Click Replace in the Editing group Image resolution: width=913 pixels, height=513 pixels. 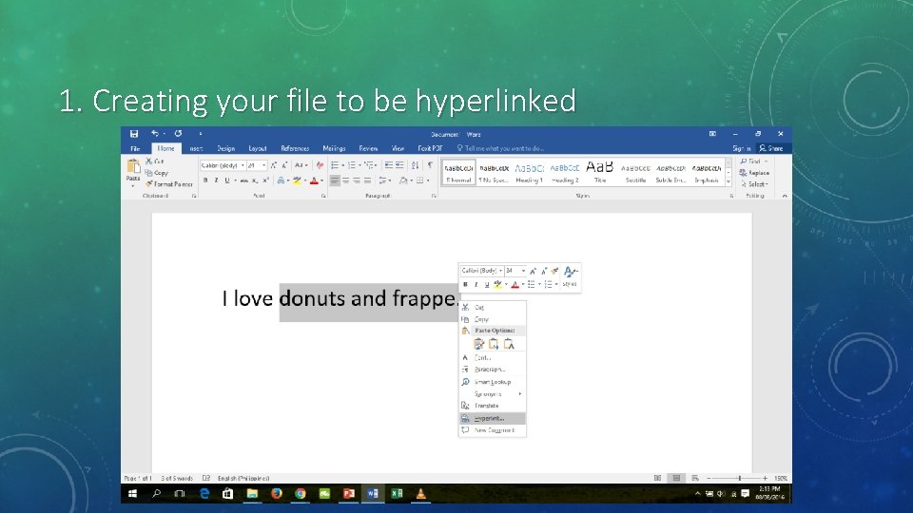[754, 173]
